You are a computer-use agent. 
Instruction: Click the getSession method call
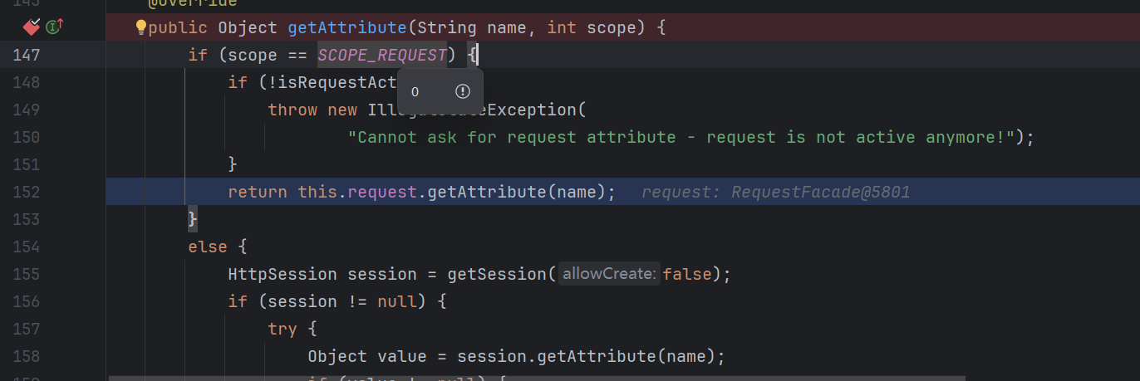tap(495, 274)
